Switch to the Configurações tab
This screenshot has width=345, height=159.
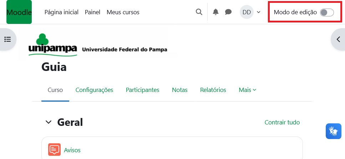coord(94,90)
